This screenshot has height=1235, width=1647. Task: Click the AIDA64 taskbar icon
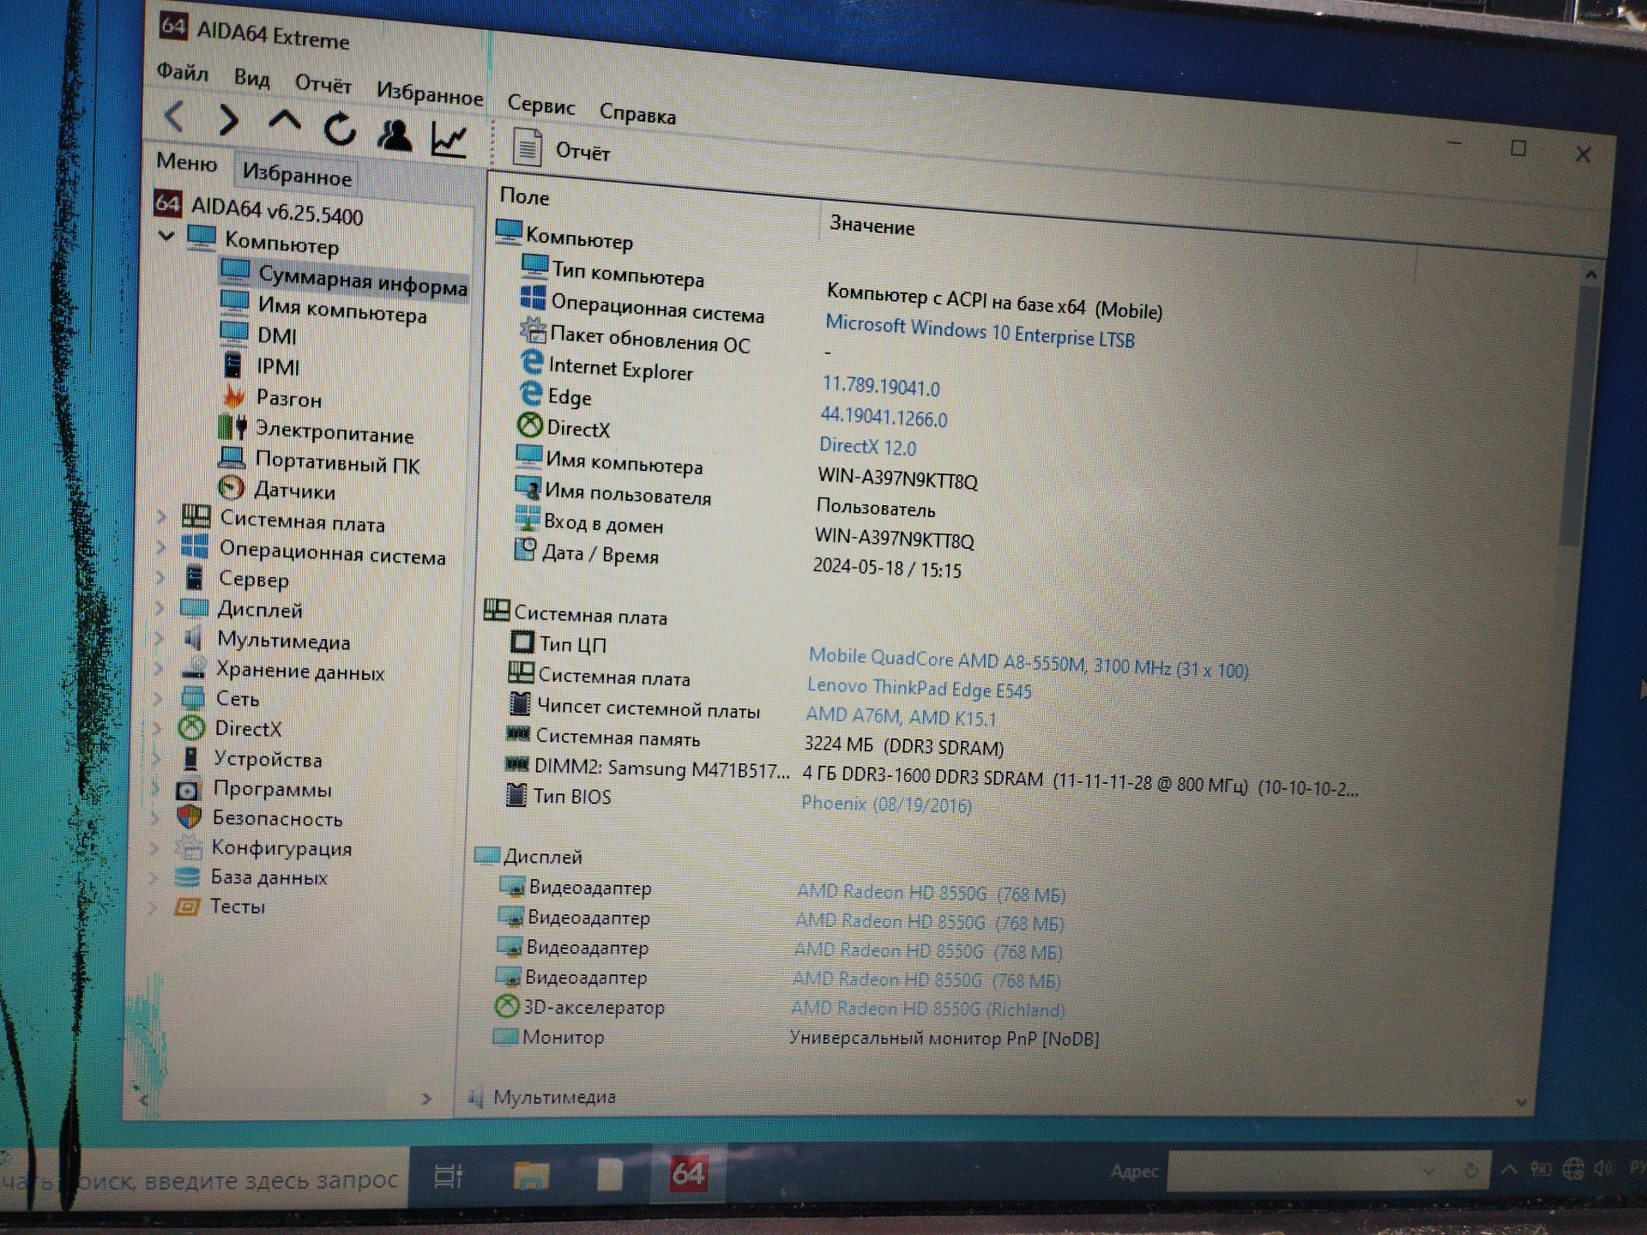[x=688, y=1172]
